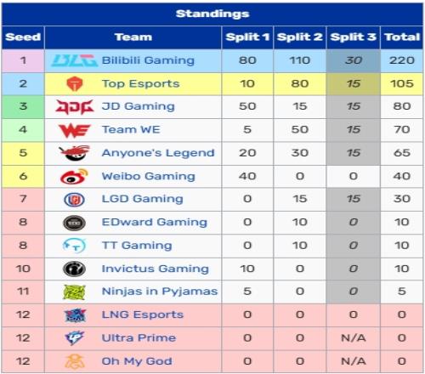
Task: Click the Anyone's Legend ninja logo
Action: 75,153
